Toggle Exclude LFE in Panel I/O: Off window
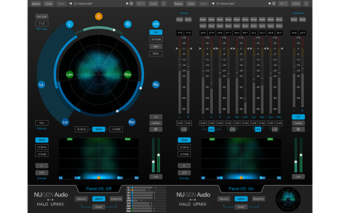The height and width of the screenshot is (213, 340). click(x=42, y=173)
